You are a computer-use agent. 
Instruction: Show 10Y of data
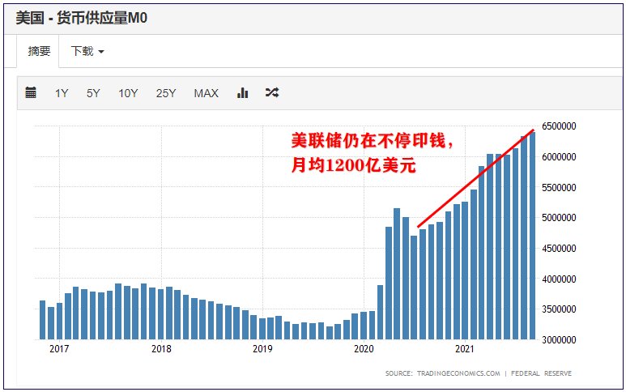(x=128, y=93)
